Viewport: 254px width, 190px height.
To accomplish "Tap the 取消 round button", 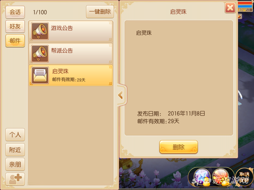I will click(x=244, y=177).
